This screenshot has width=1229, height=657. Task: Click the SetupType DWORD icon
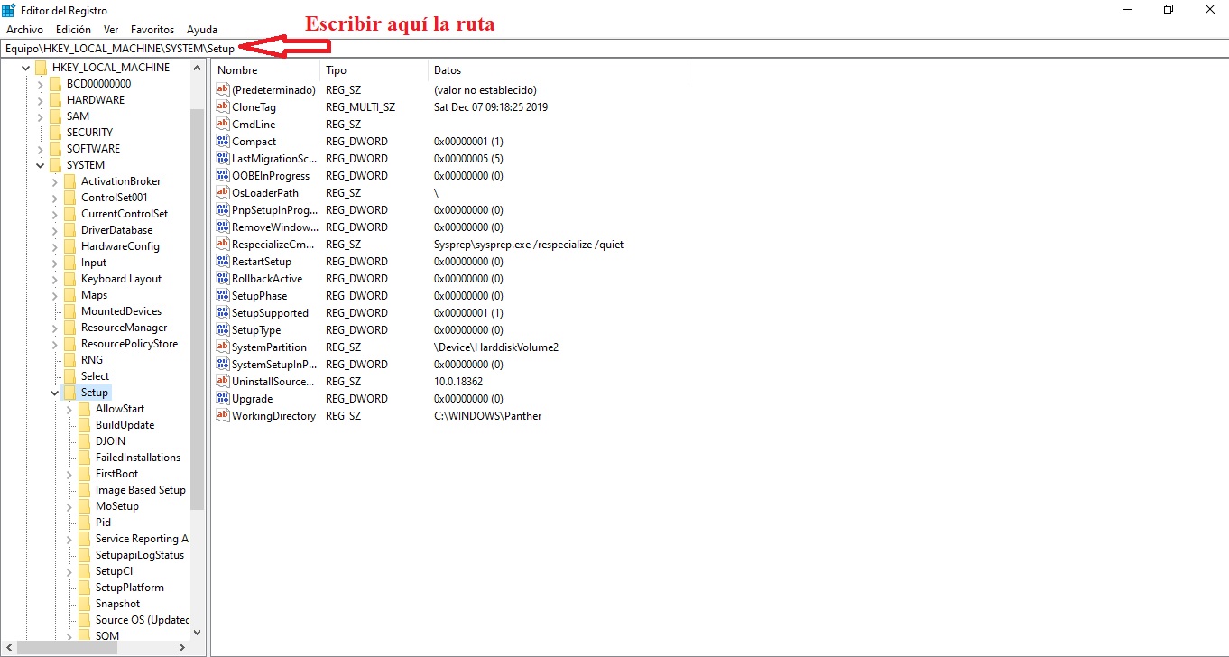point(223,329)
